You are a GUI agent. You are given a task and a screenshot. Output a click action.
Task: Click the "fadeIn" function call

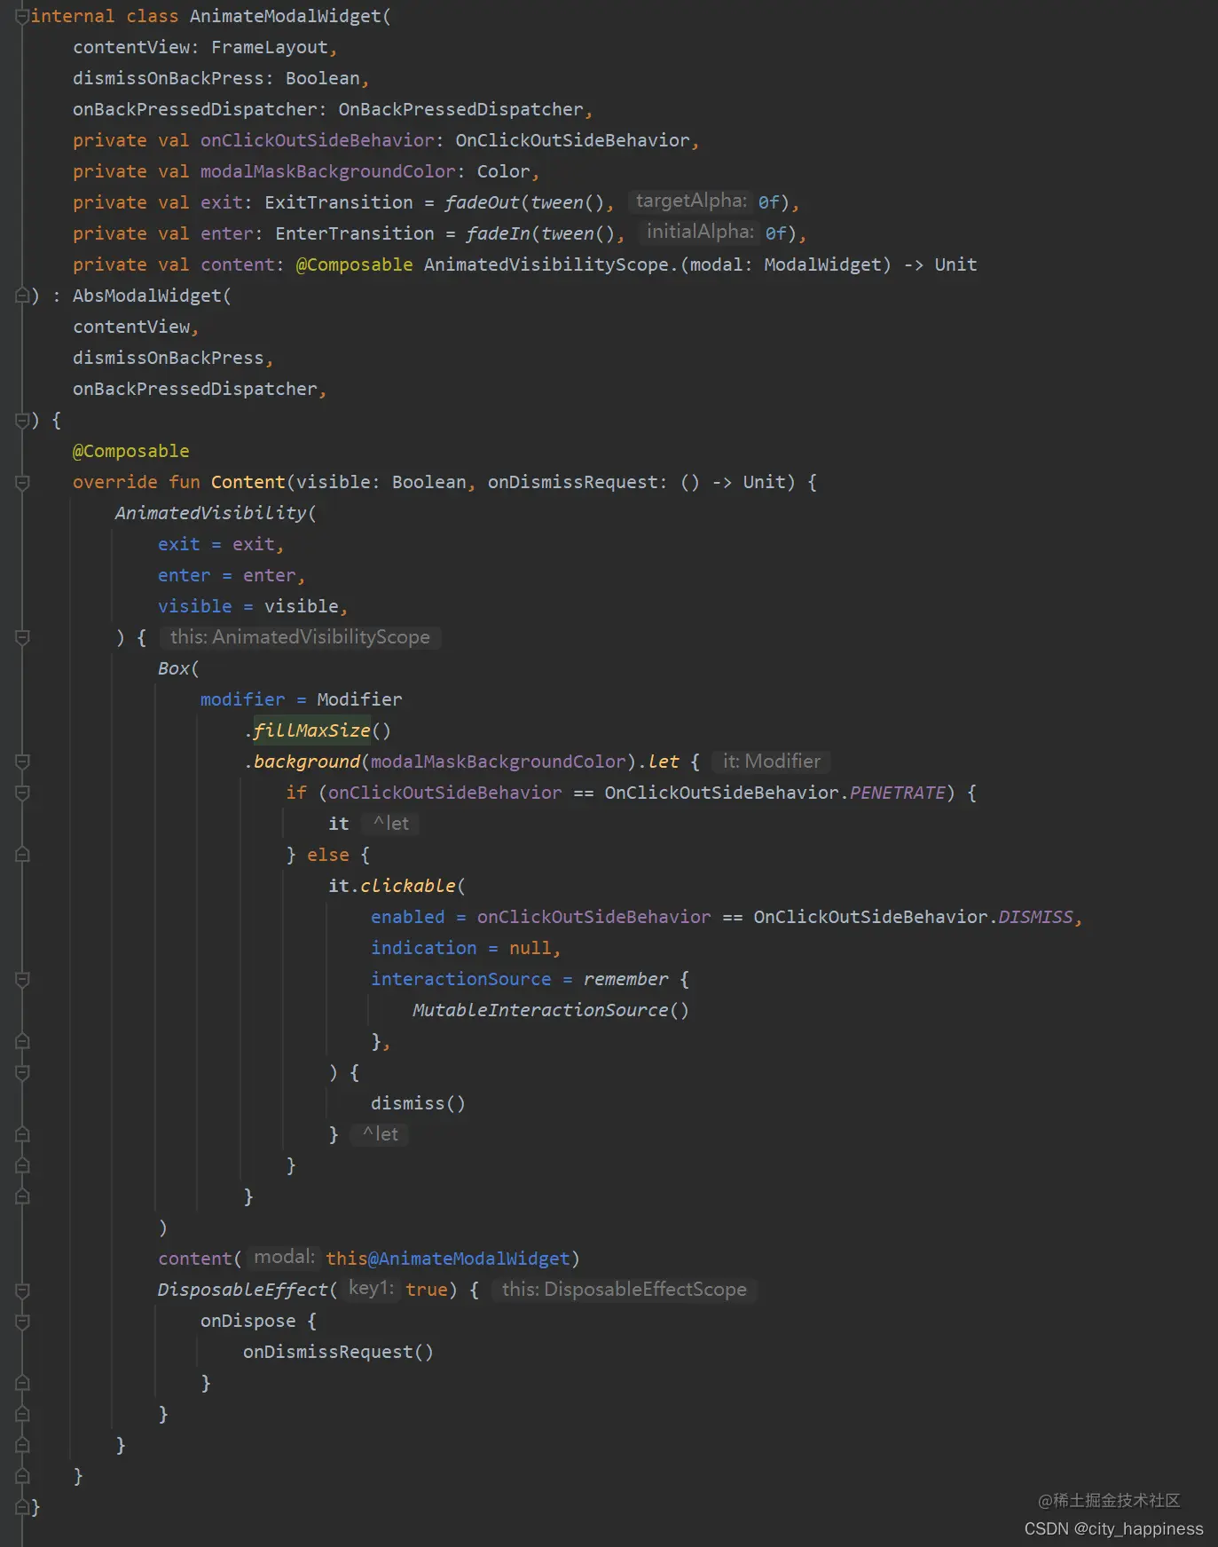pyautogui.click(x=499, y=234)
